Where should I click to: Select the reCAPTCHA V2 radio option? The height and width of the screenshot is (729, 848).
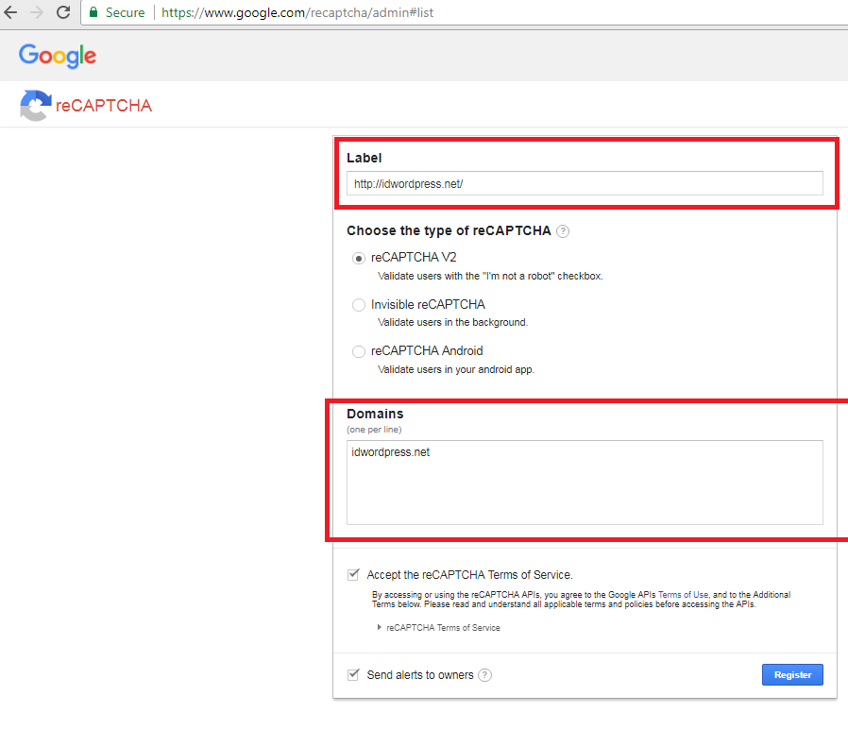pyautogui.click(x=359, y=258)
